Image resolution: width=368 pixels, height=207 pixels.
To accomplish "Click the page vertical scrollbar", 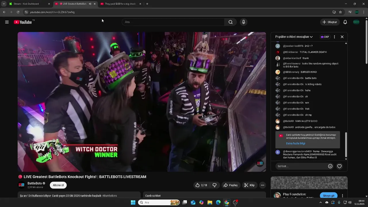I will point(366,42).
